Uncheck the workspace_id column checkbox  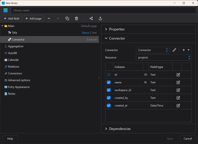(x=109, y=90)
